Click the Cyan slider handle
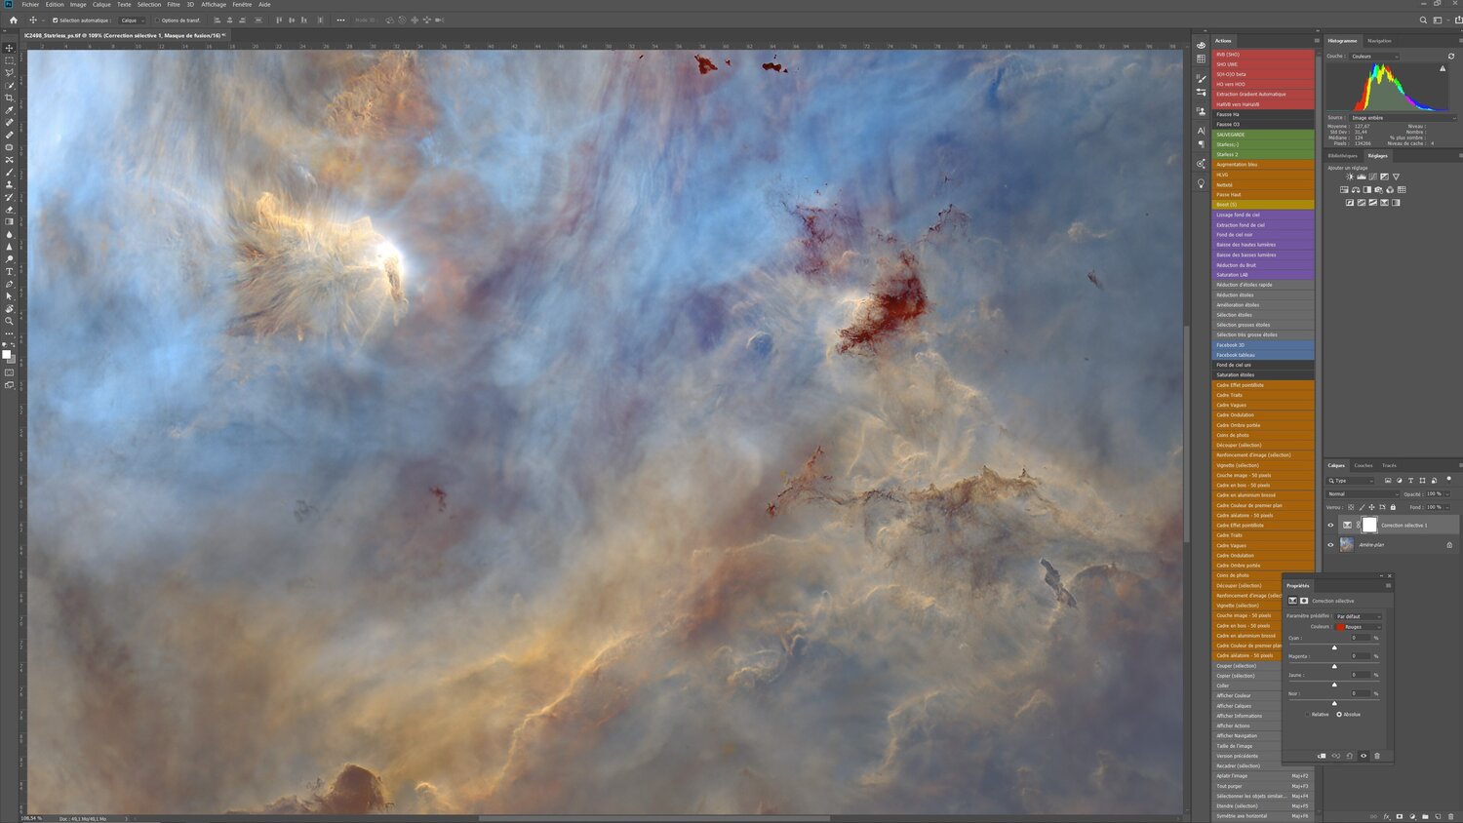 coord(1334,647)
